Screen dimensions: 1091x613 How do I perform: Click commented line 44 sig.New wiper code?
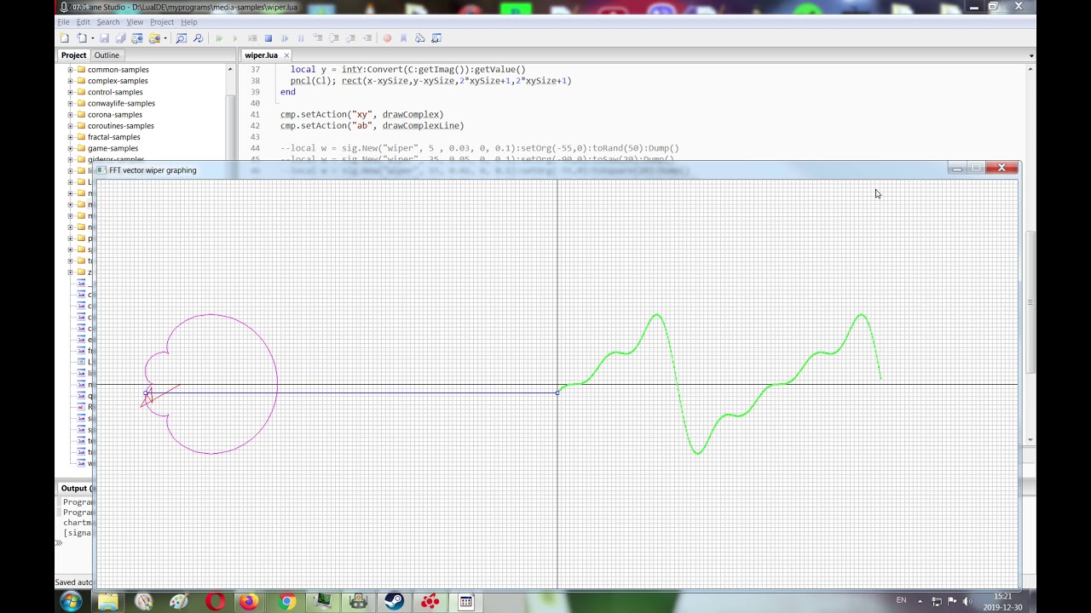[480, 148]
